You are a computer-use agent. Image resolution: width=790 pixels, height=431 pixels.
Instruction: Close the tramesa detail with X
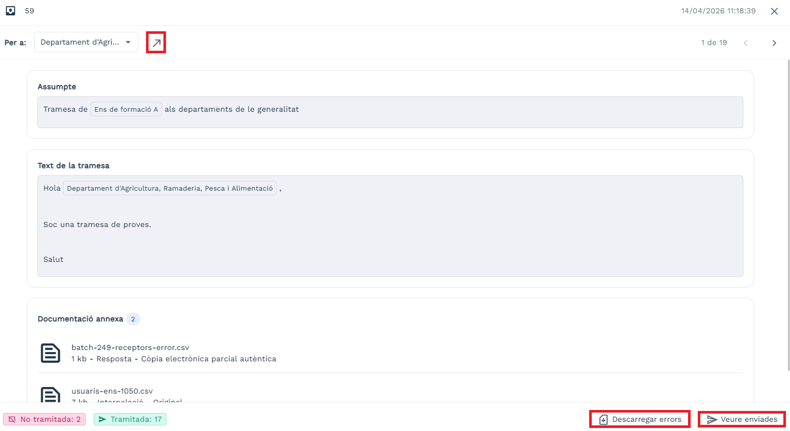(x=774, y=11)
